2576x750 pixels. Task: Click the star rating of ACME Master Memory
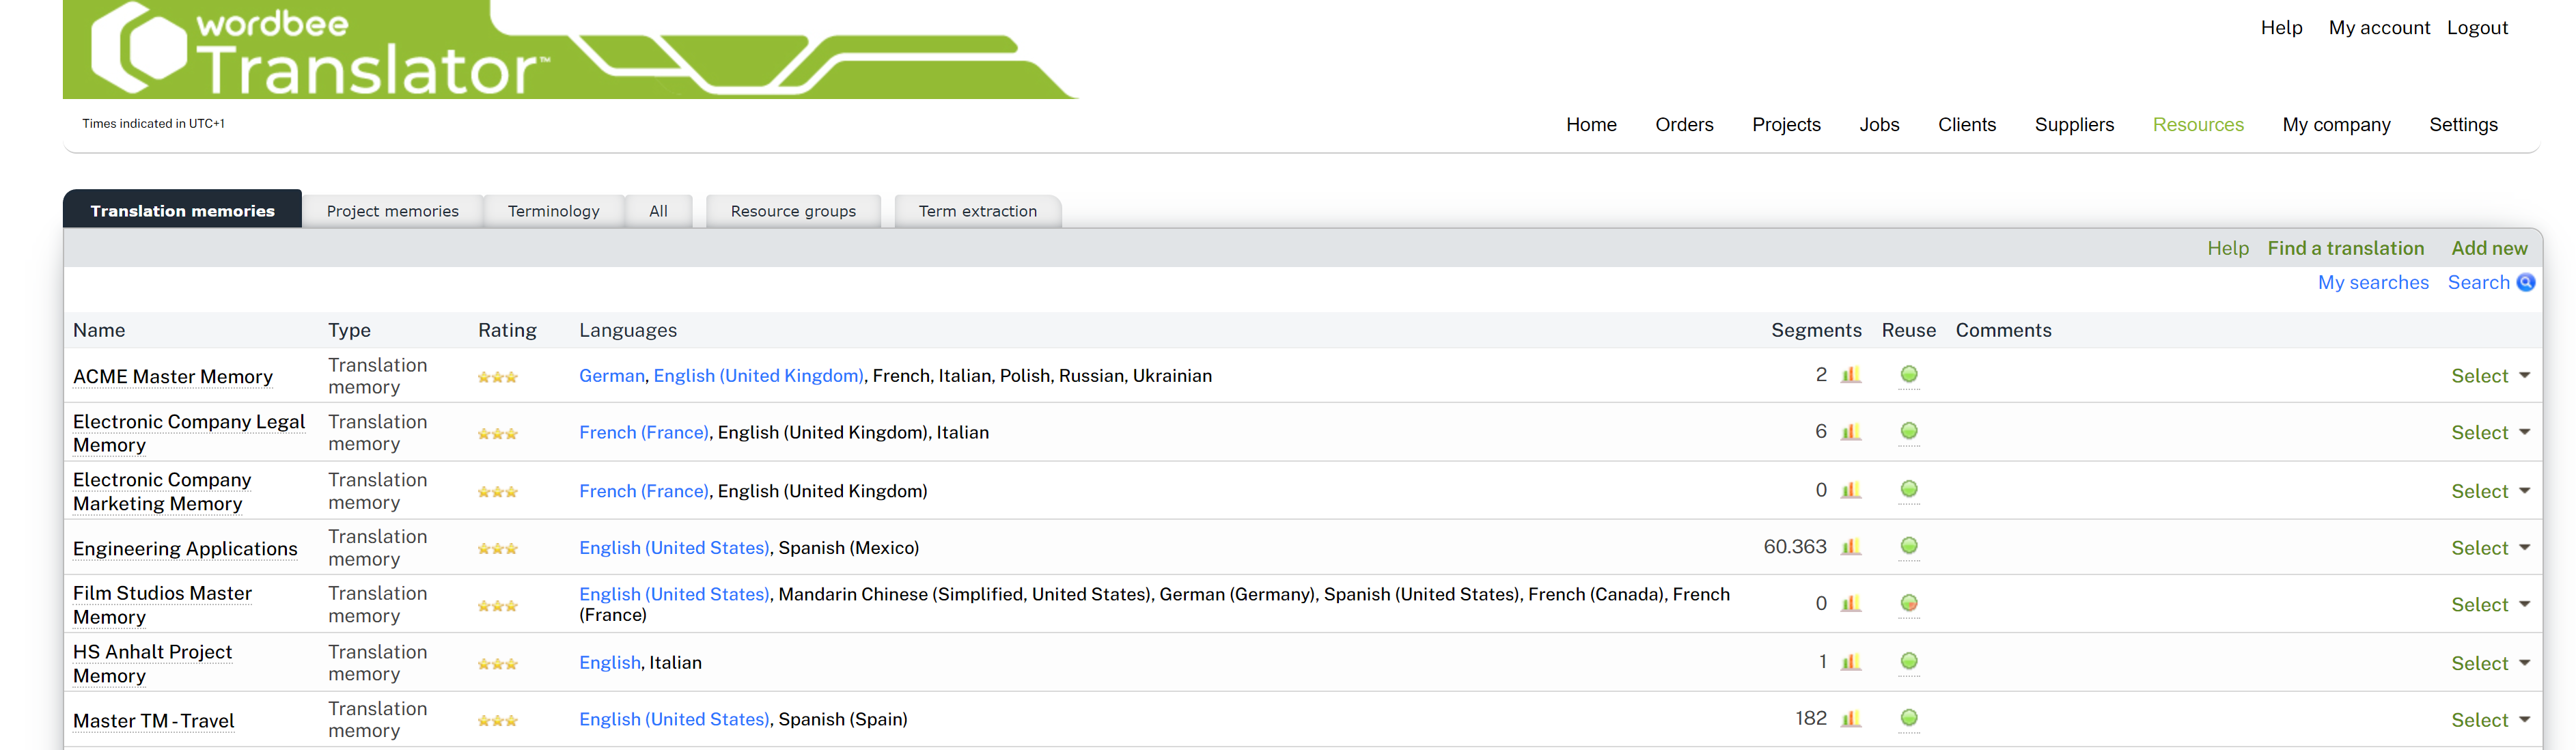pos(497,377)
